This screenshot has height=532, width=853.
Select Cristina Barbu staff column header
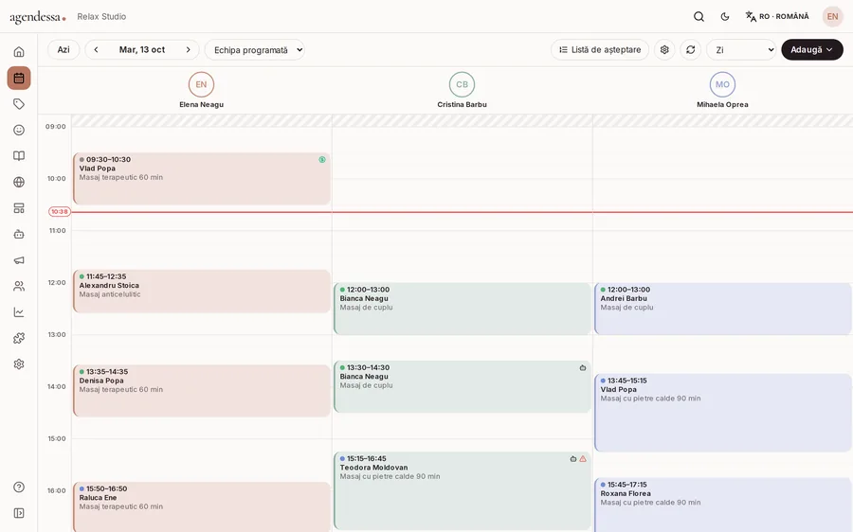(x=462, y=91)
